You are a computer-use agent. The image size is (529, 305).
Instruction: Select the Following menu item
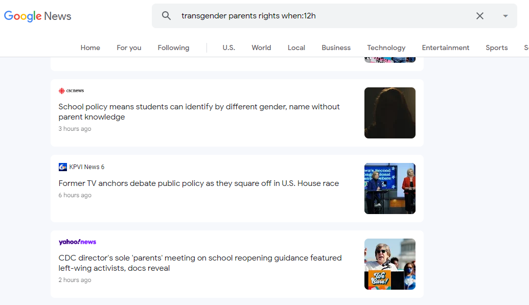[x=173, y=48]
